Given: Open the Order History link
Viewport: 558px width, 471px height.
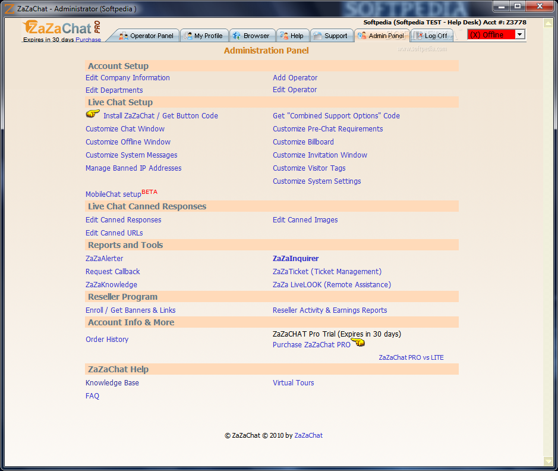Looking at the screenshot, I should (107, 340).
